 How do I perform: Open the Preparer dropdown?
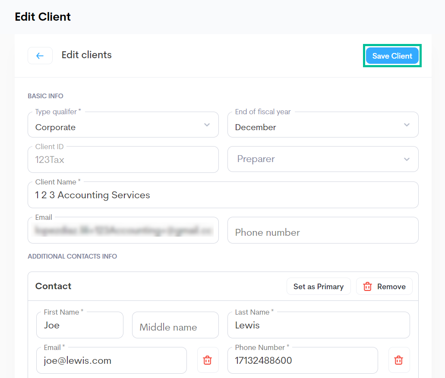(x=322, y=159)
